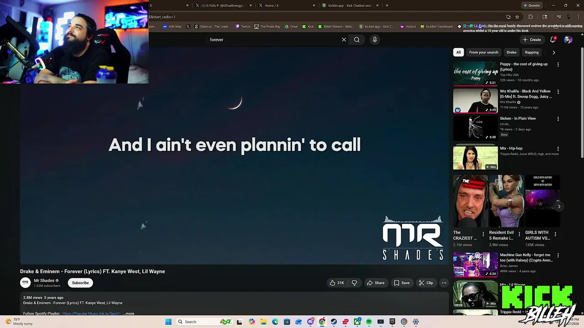Switch to the Home / X tab
Image resolution: width=584 pixels, height=328 pixels.
pyautogui.click(x=286, y=5)
